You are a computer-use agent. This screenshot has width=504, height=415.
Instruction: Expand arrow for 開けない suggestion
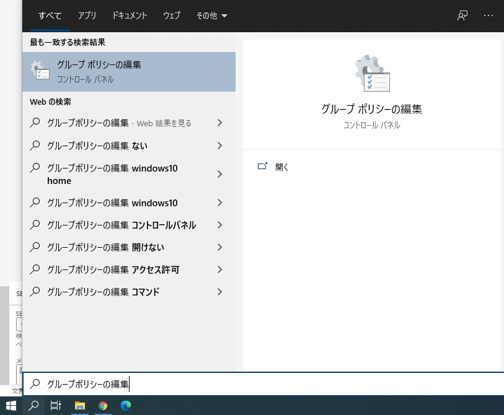tap(220, 247)
